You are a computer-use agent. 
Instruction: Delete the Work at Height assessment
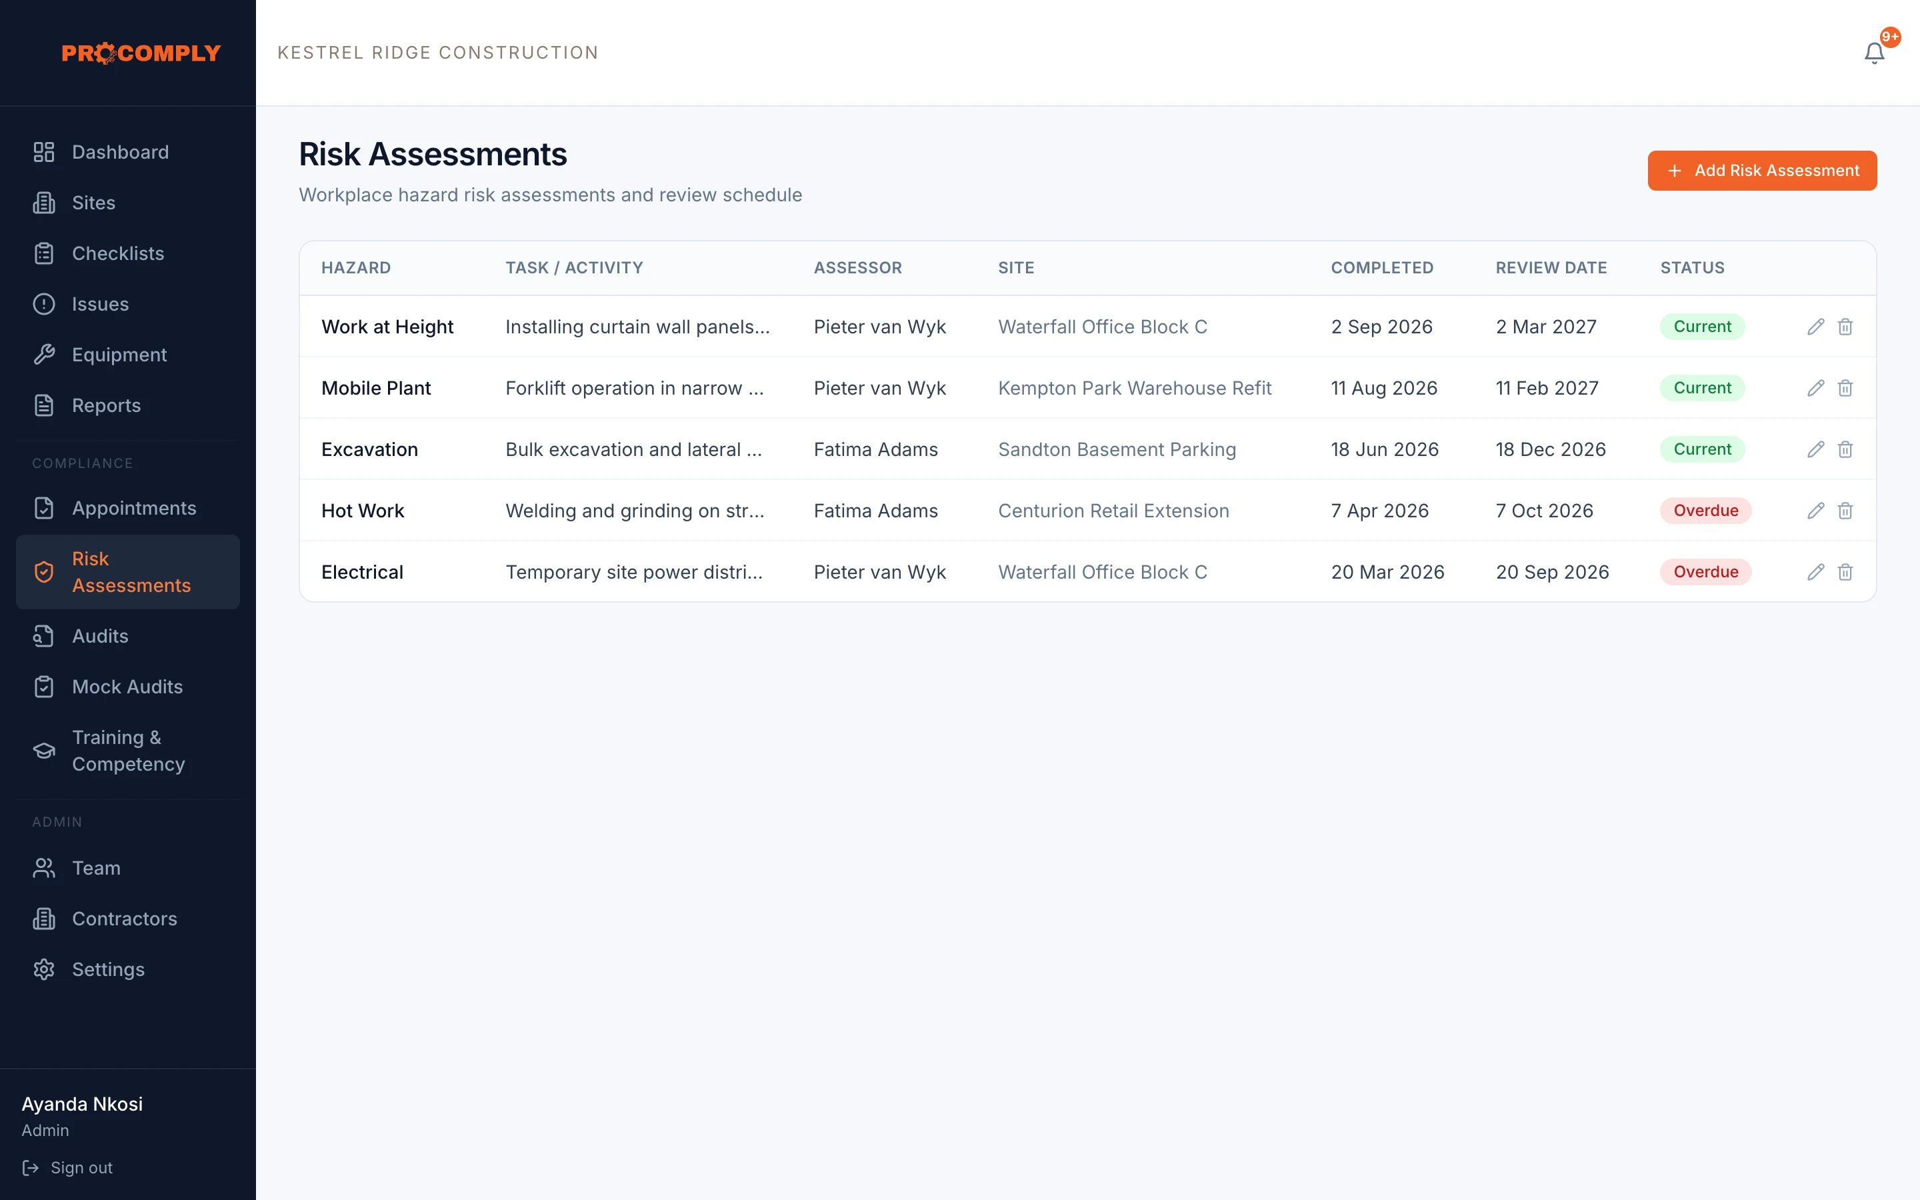coord(1845,326)
